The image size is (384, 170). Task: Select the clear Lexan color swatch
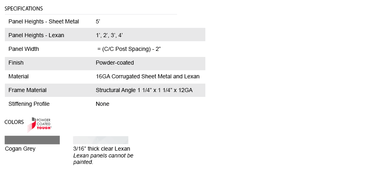pos(101,140)
